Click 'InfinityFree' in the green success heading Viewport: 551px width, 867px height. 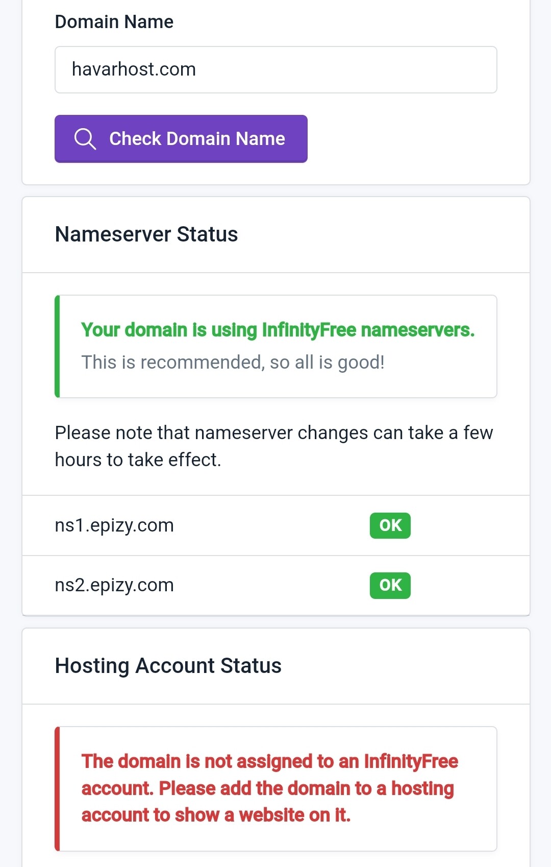[309, 330]
